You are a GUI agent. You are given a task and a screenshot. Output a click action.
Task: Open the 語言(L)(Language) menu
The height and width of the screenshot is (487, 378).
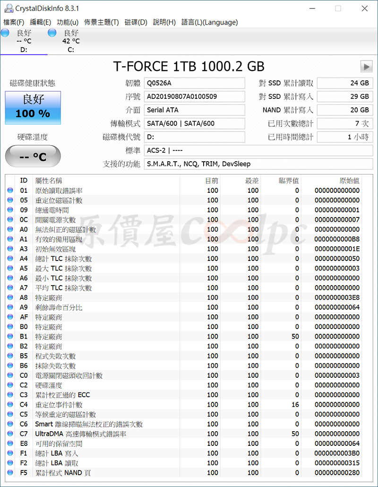tap(209, 22)
